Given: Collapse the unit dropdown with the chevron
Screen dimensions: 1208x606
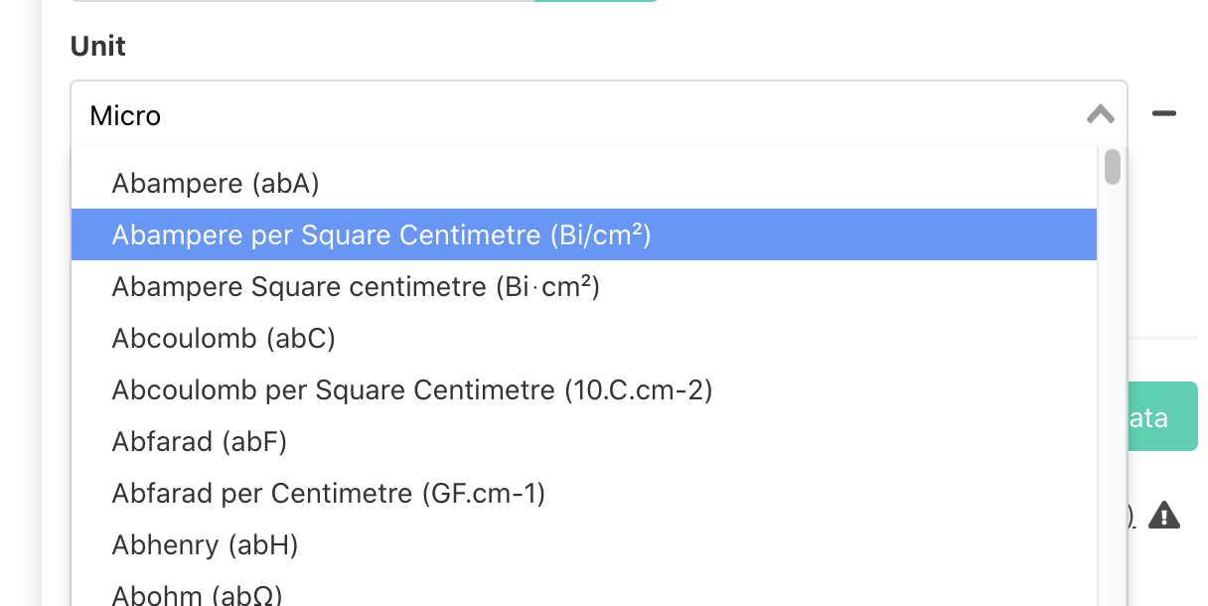Looking at the screenshot, I should pyautogui.click(x=1100, y=115).
